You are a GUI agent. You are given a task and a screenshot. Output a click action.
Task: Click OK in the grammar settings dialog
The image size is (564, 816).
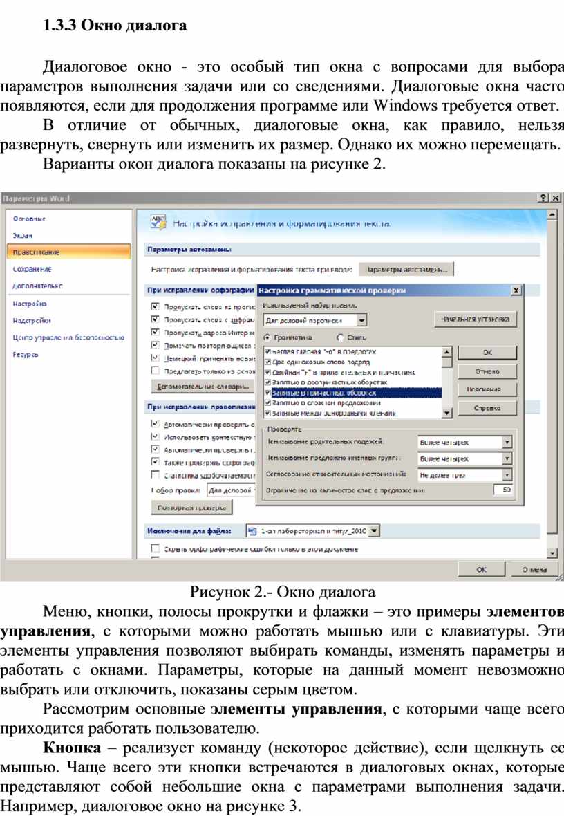click(487, 352)
